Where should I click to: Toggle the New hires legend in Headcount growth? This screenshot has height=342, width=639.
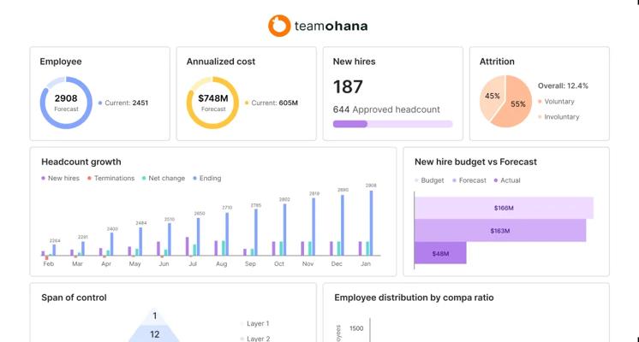(60, 178)
